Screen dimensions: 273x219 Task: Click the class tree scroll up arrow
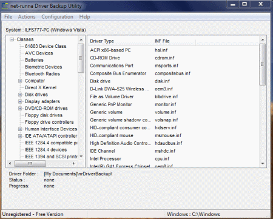[81, 39]
